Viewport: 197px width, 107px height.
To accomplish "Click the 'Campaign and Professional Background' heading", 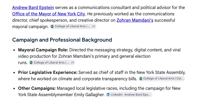I will [62, 40].
